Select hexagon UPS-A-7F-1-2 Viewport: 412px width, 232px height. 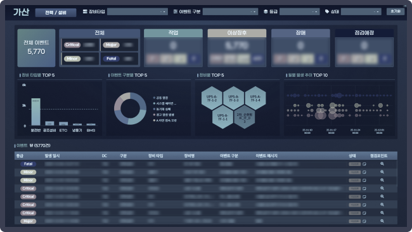[x=212, y=98]
